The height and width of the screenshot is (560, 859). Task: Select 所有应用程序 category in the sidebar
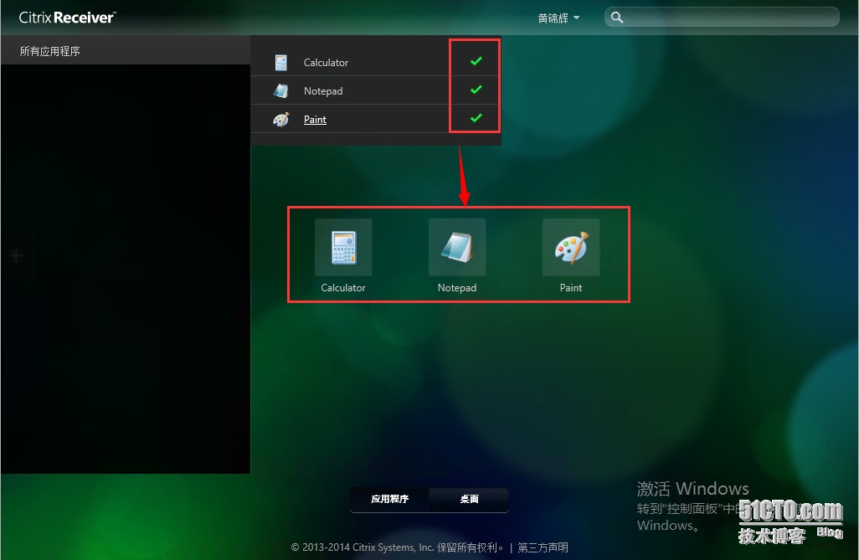[50, 51]
